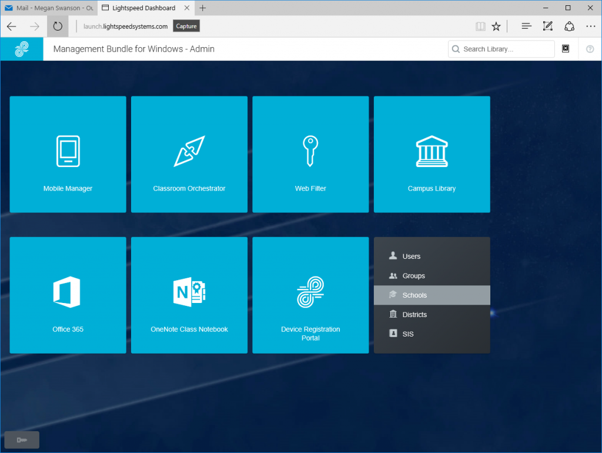
Task: Launch the Office 365 tile
Action: [68, 295]
